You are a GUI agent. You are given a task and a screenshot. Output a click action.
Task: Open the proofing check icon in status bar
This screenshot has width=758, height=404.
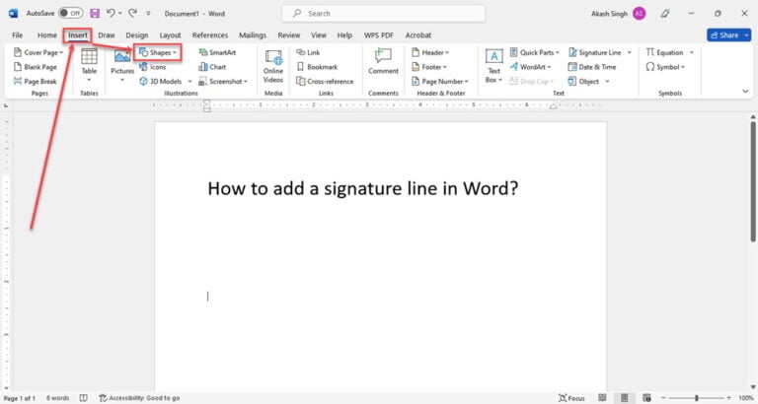pos(83,398)
